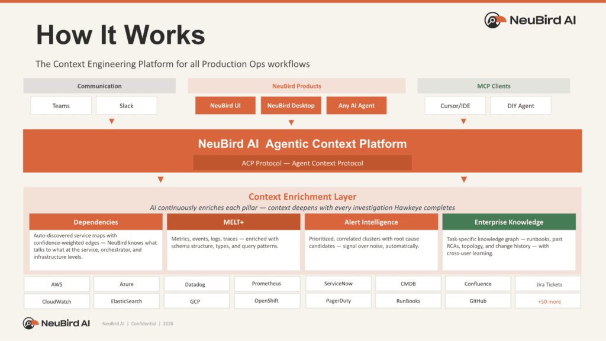Click the NeuBird UI product button
Viewport: 606px width, 341px height.
click(225, 105)
